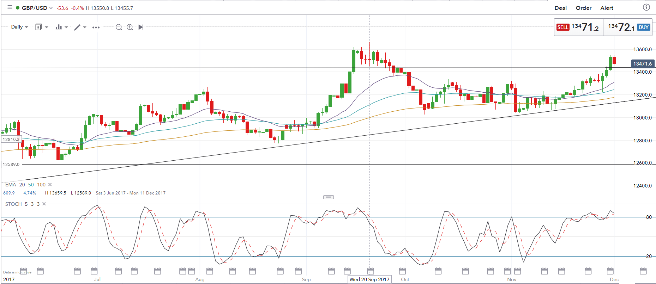Click the SELL price button 13471.2
This screenshot has width=656, height=284.
click(578, 27)
